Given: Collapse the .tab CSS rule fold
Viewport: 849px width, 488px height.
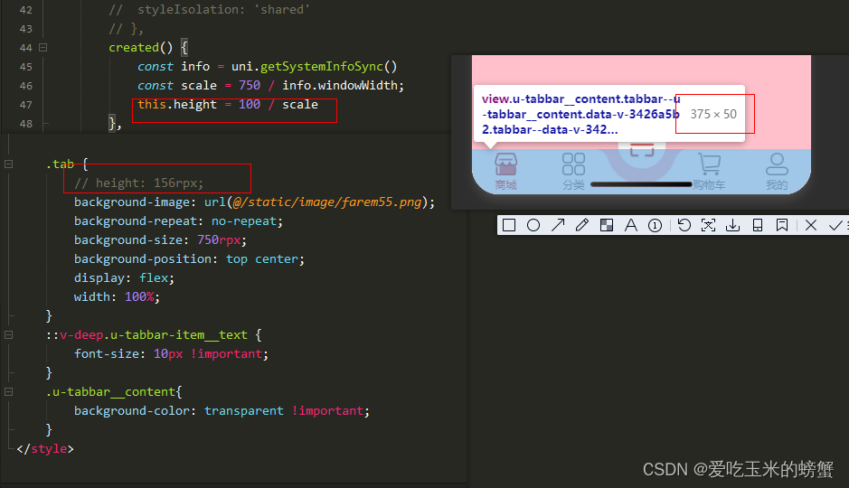Looking at the screenshot, I should point(9,164).
